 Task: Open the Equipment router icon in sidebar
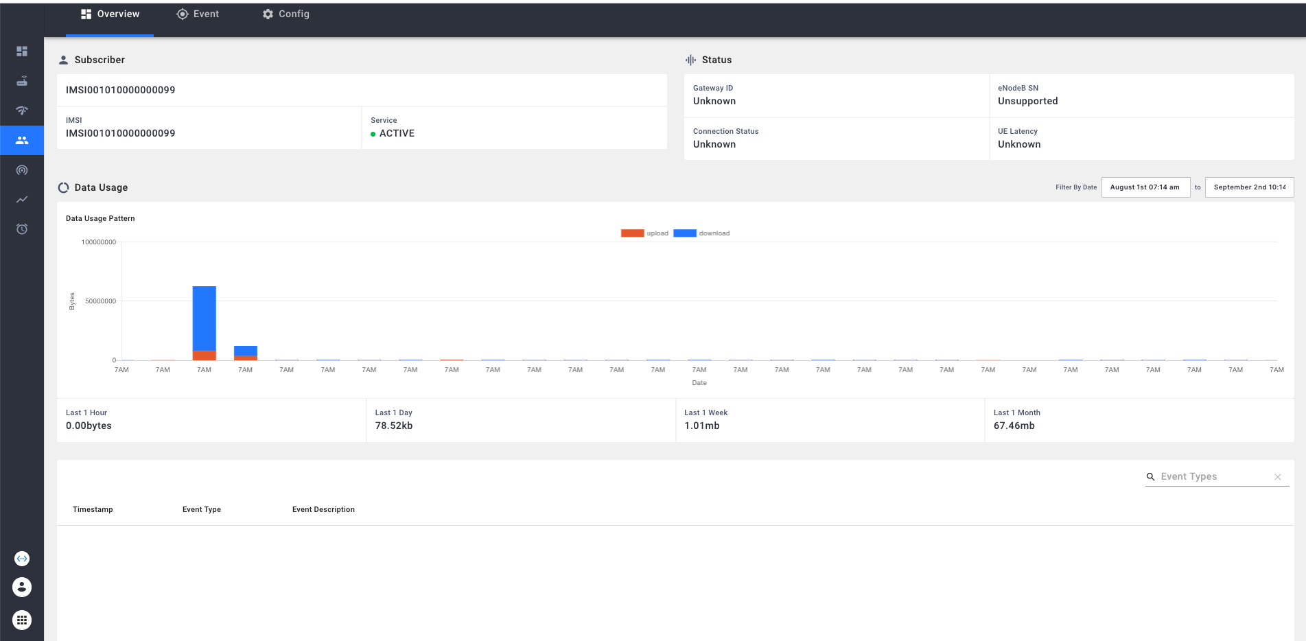click(22, 81)
